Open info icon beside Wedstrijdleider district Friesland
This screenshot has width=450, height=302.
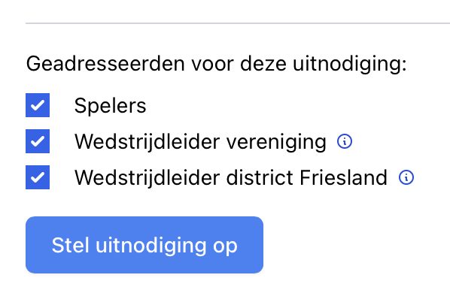point(406,177)
